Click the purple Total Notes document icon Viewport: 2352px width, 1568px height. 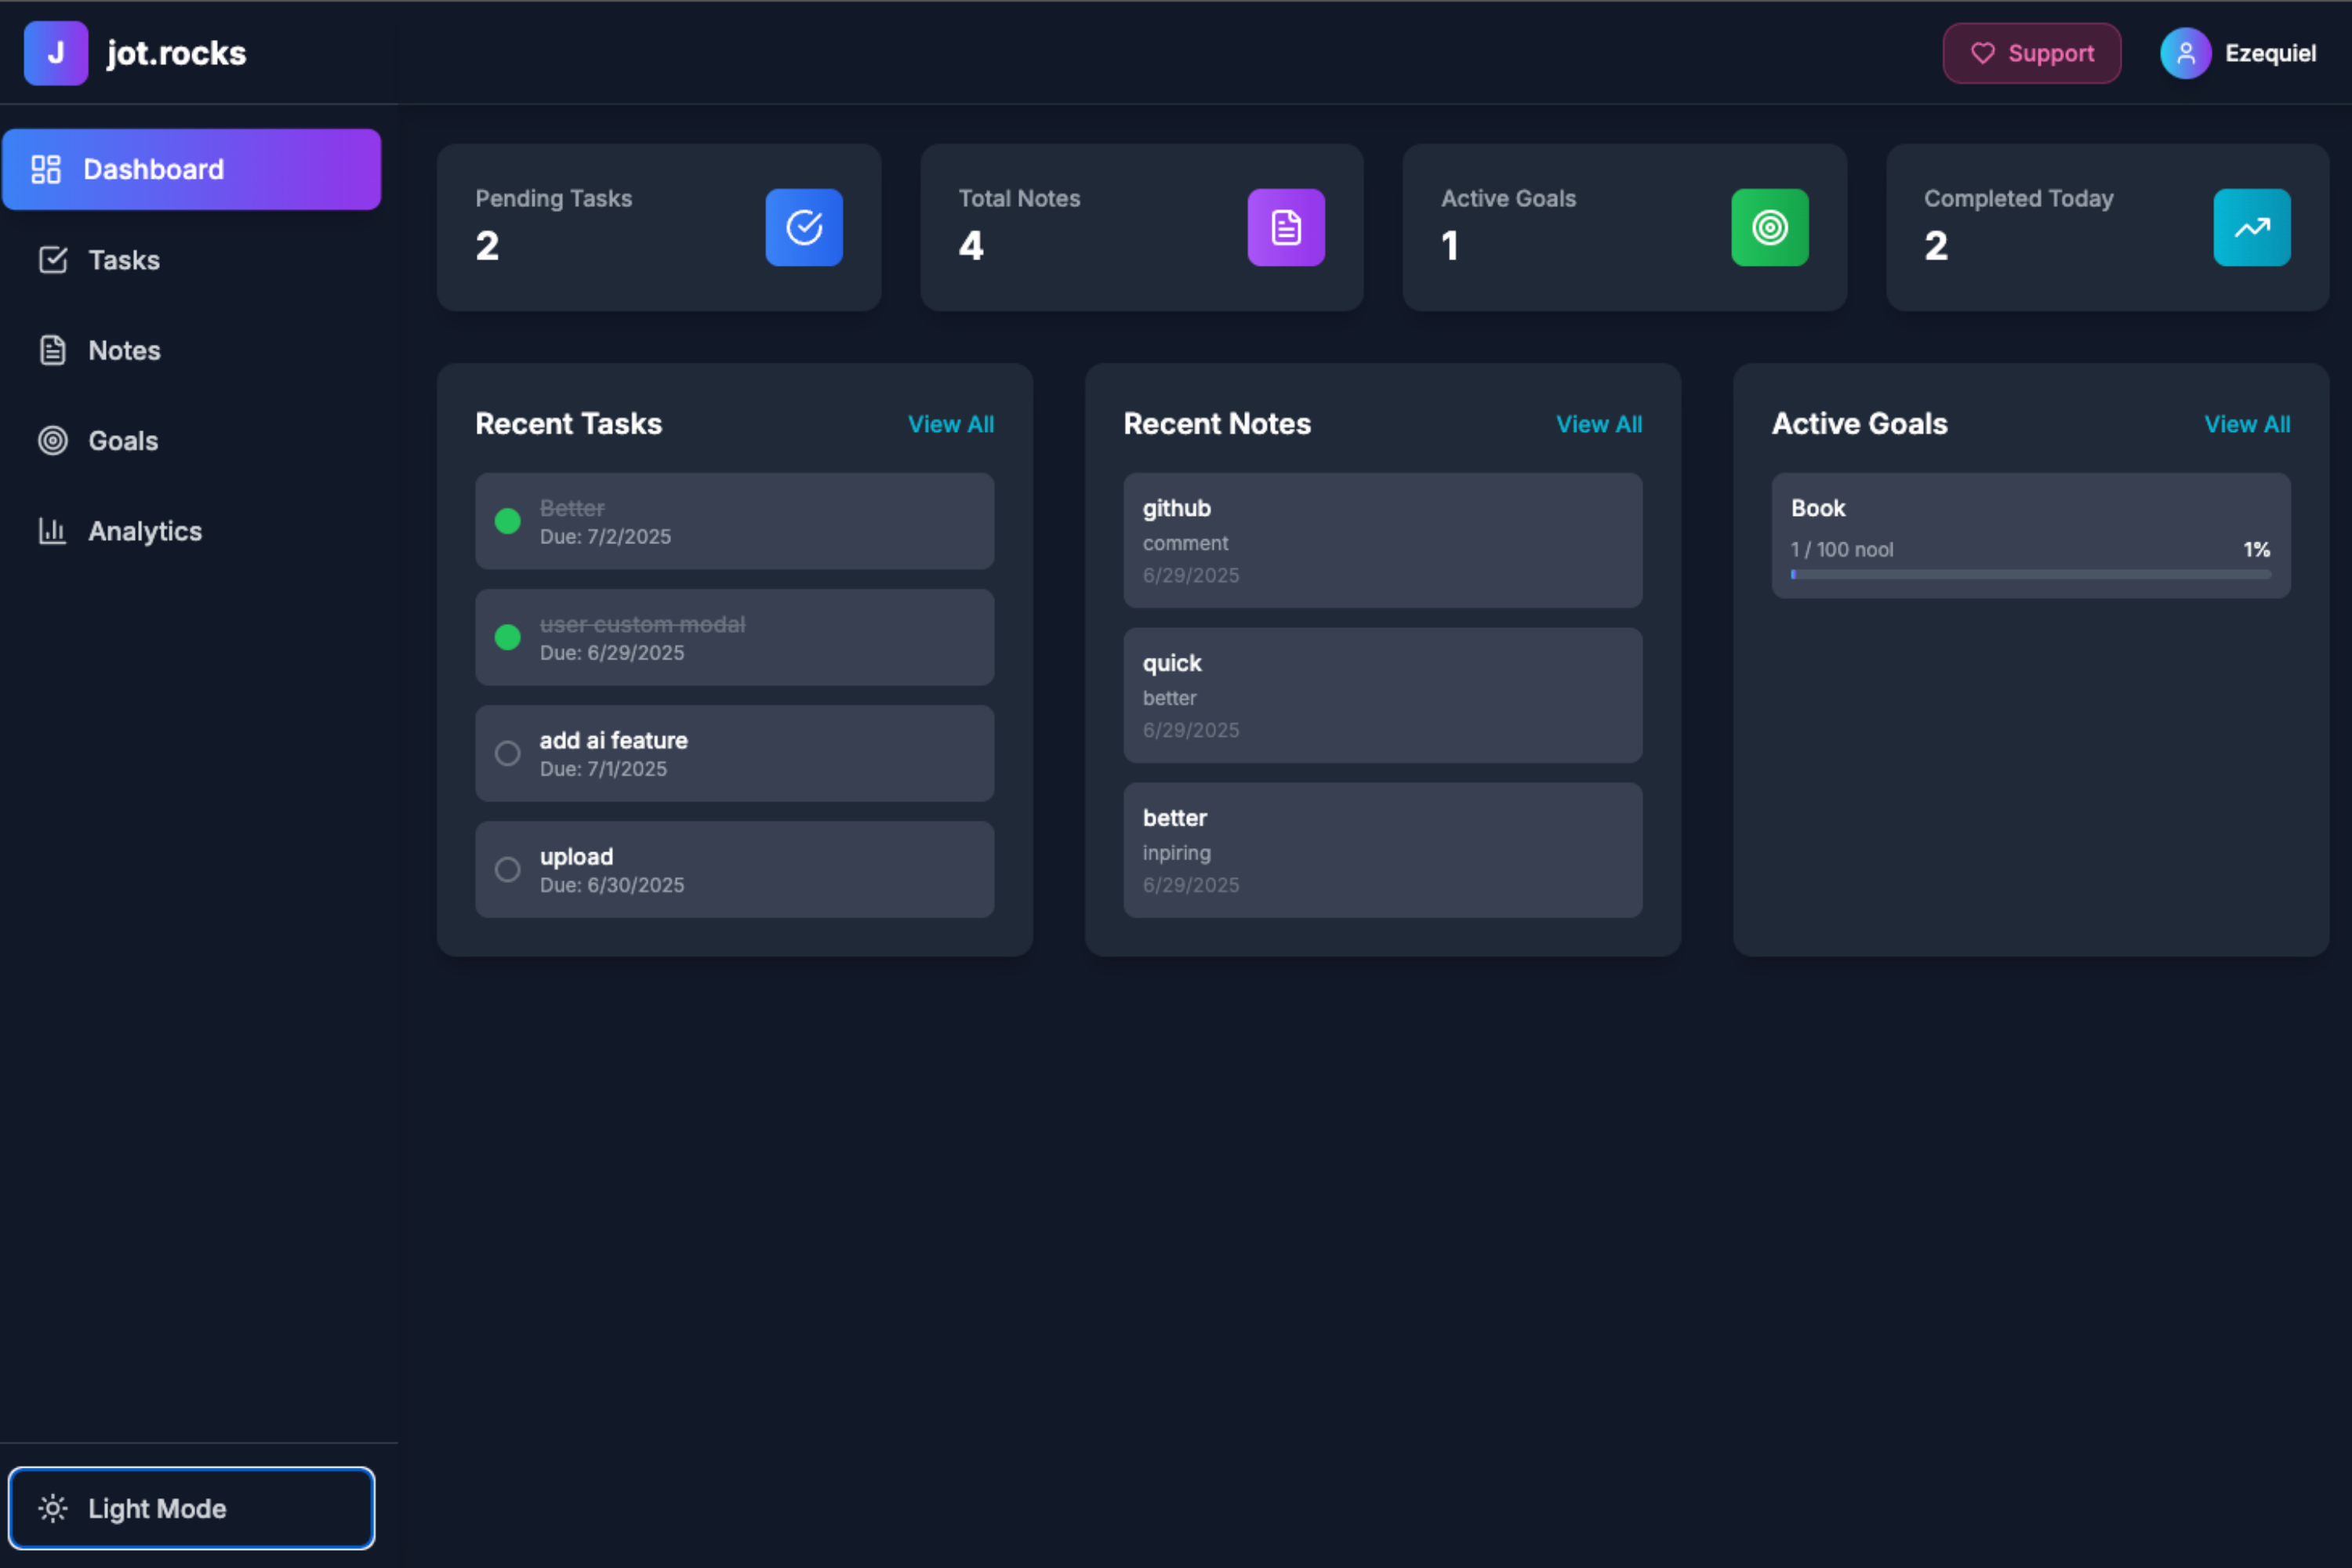tap(1285, 227)
